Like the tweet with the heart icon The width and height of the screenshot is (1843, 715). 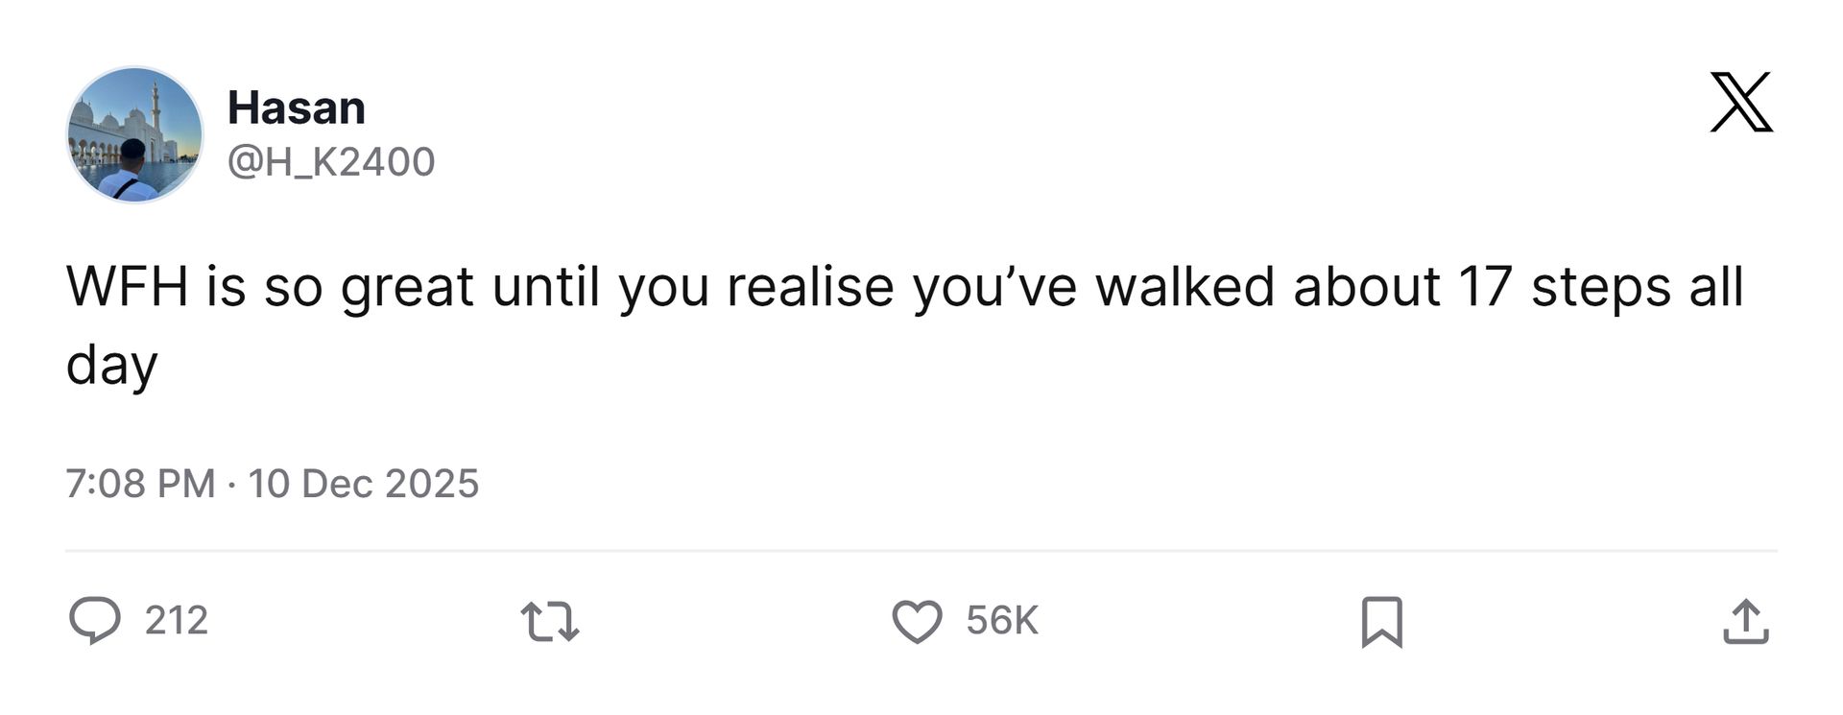pos(917,621)
